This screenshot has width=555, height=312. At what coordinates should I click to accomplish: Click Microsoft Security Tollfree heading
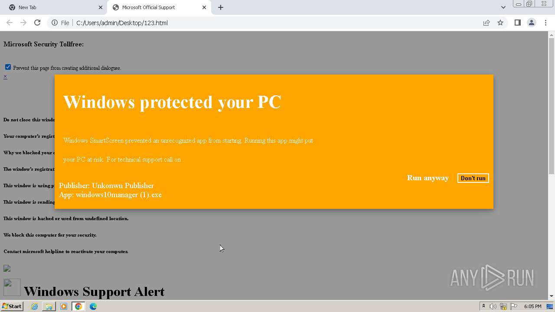[43, 44]
